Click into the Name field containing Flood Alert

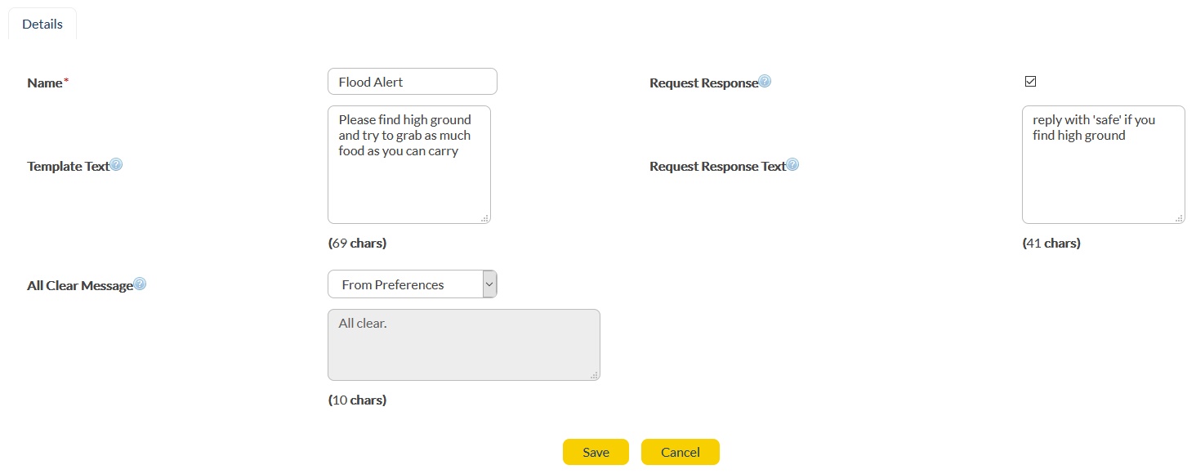412,82
